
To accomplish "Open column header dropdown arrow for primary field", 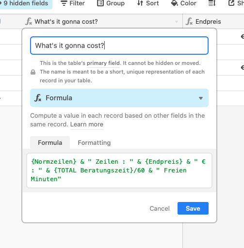I will point(177,22).
